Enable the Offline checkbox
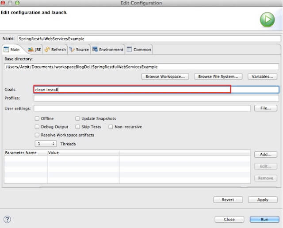This screenshot has width=283, height=228. [x=37, y=118]
